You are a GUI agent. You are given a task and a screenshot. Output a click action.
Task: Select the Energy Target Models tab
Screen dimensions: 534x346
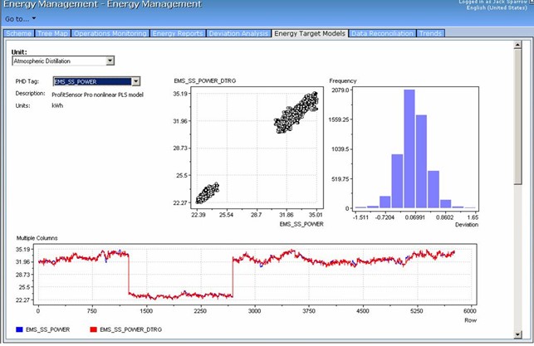[x=310, y=33]
